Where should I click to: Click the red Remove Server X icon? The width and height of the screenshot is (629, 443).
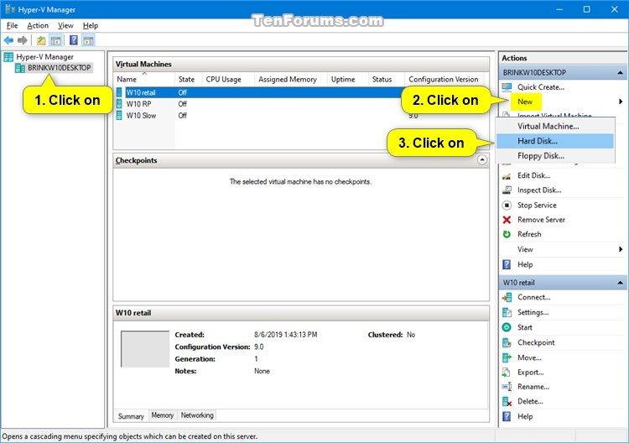point(507,220)
